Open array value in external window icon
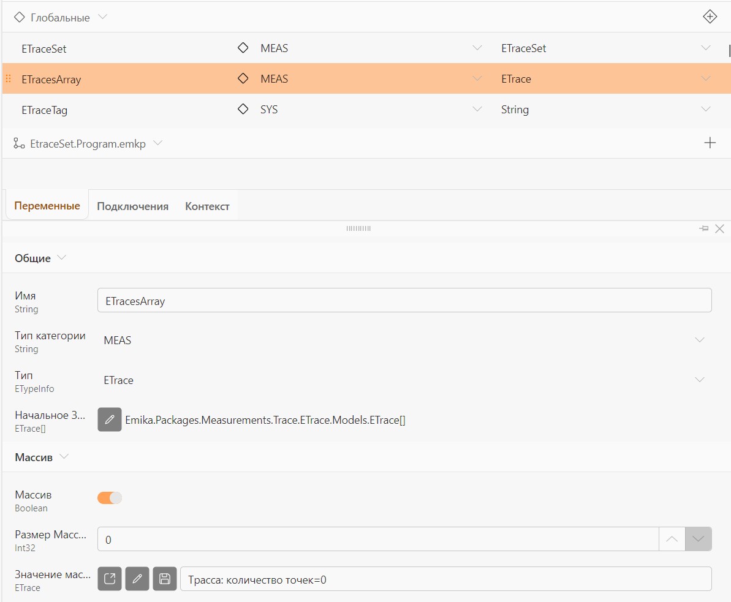 [x=110, y=579]
